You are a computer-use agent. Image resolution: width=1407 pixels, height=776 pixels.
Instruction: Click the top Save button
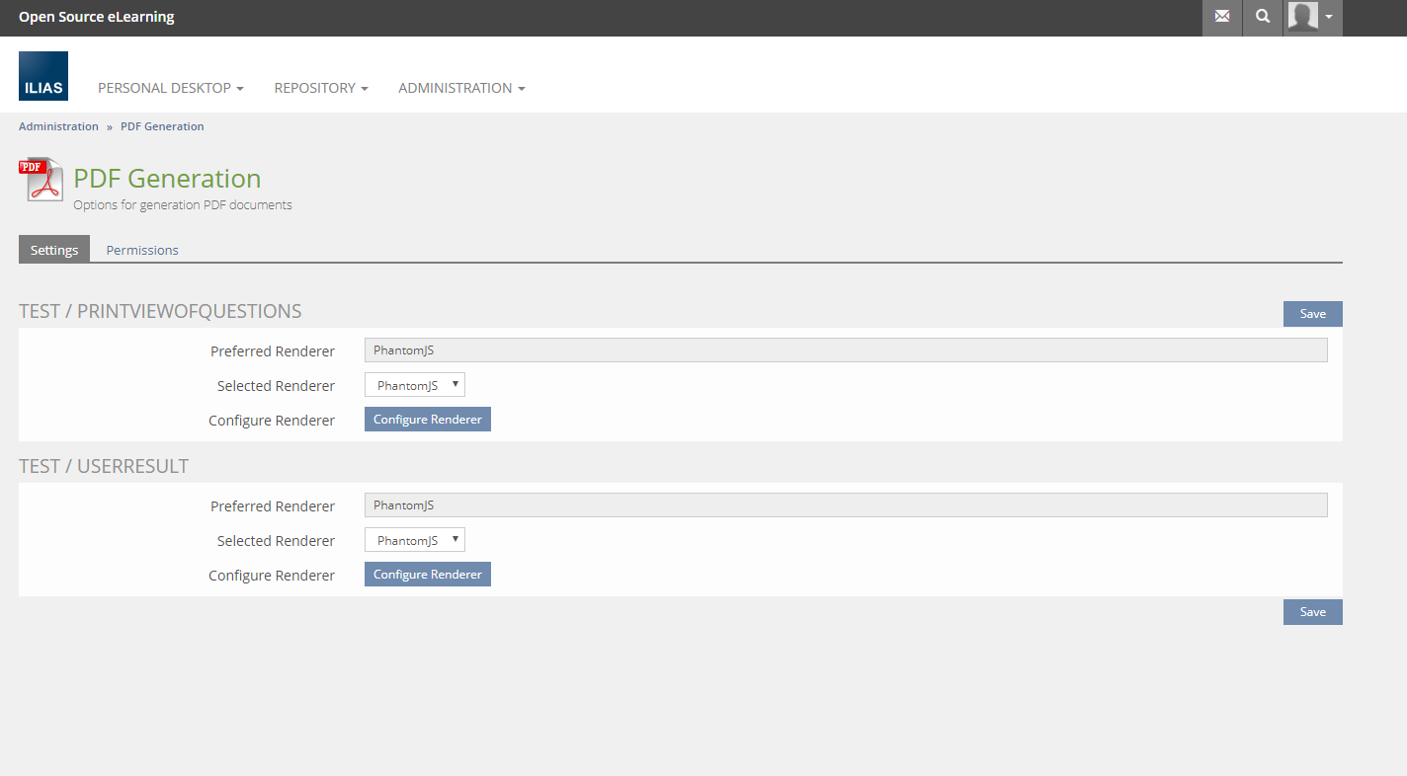tap(1312, 314)
